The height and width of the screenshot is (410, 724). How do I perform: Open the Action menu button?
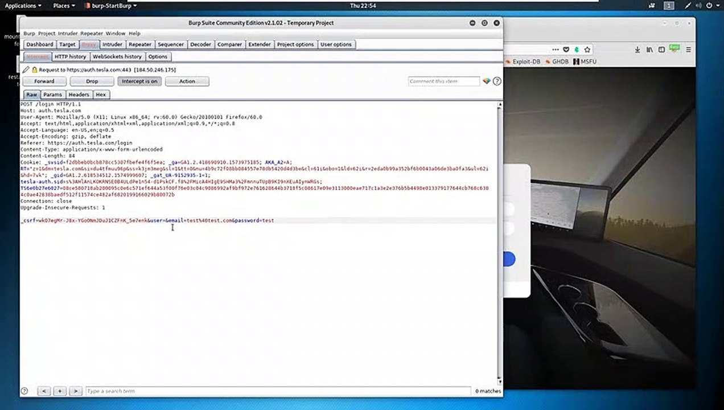coord(187,81)
